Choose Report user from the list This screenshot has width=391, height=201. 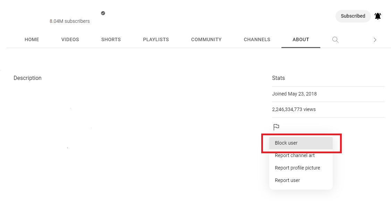[x=287, y=180]
